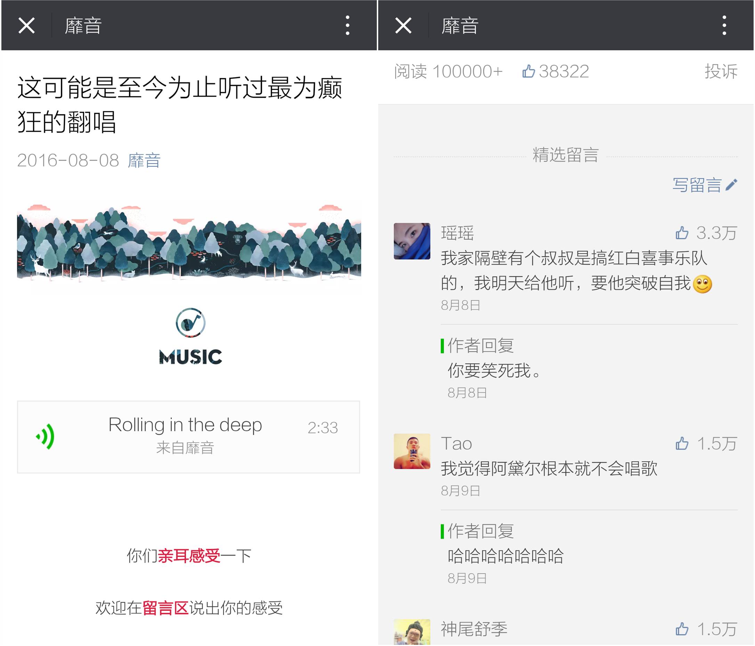Like 神尾舒季's comment
Viewport: 755px width, 646px height.
pos(682,629)
